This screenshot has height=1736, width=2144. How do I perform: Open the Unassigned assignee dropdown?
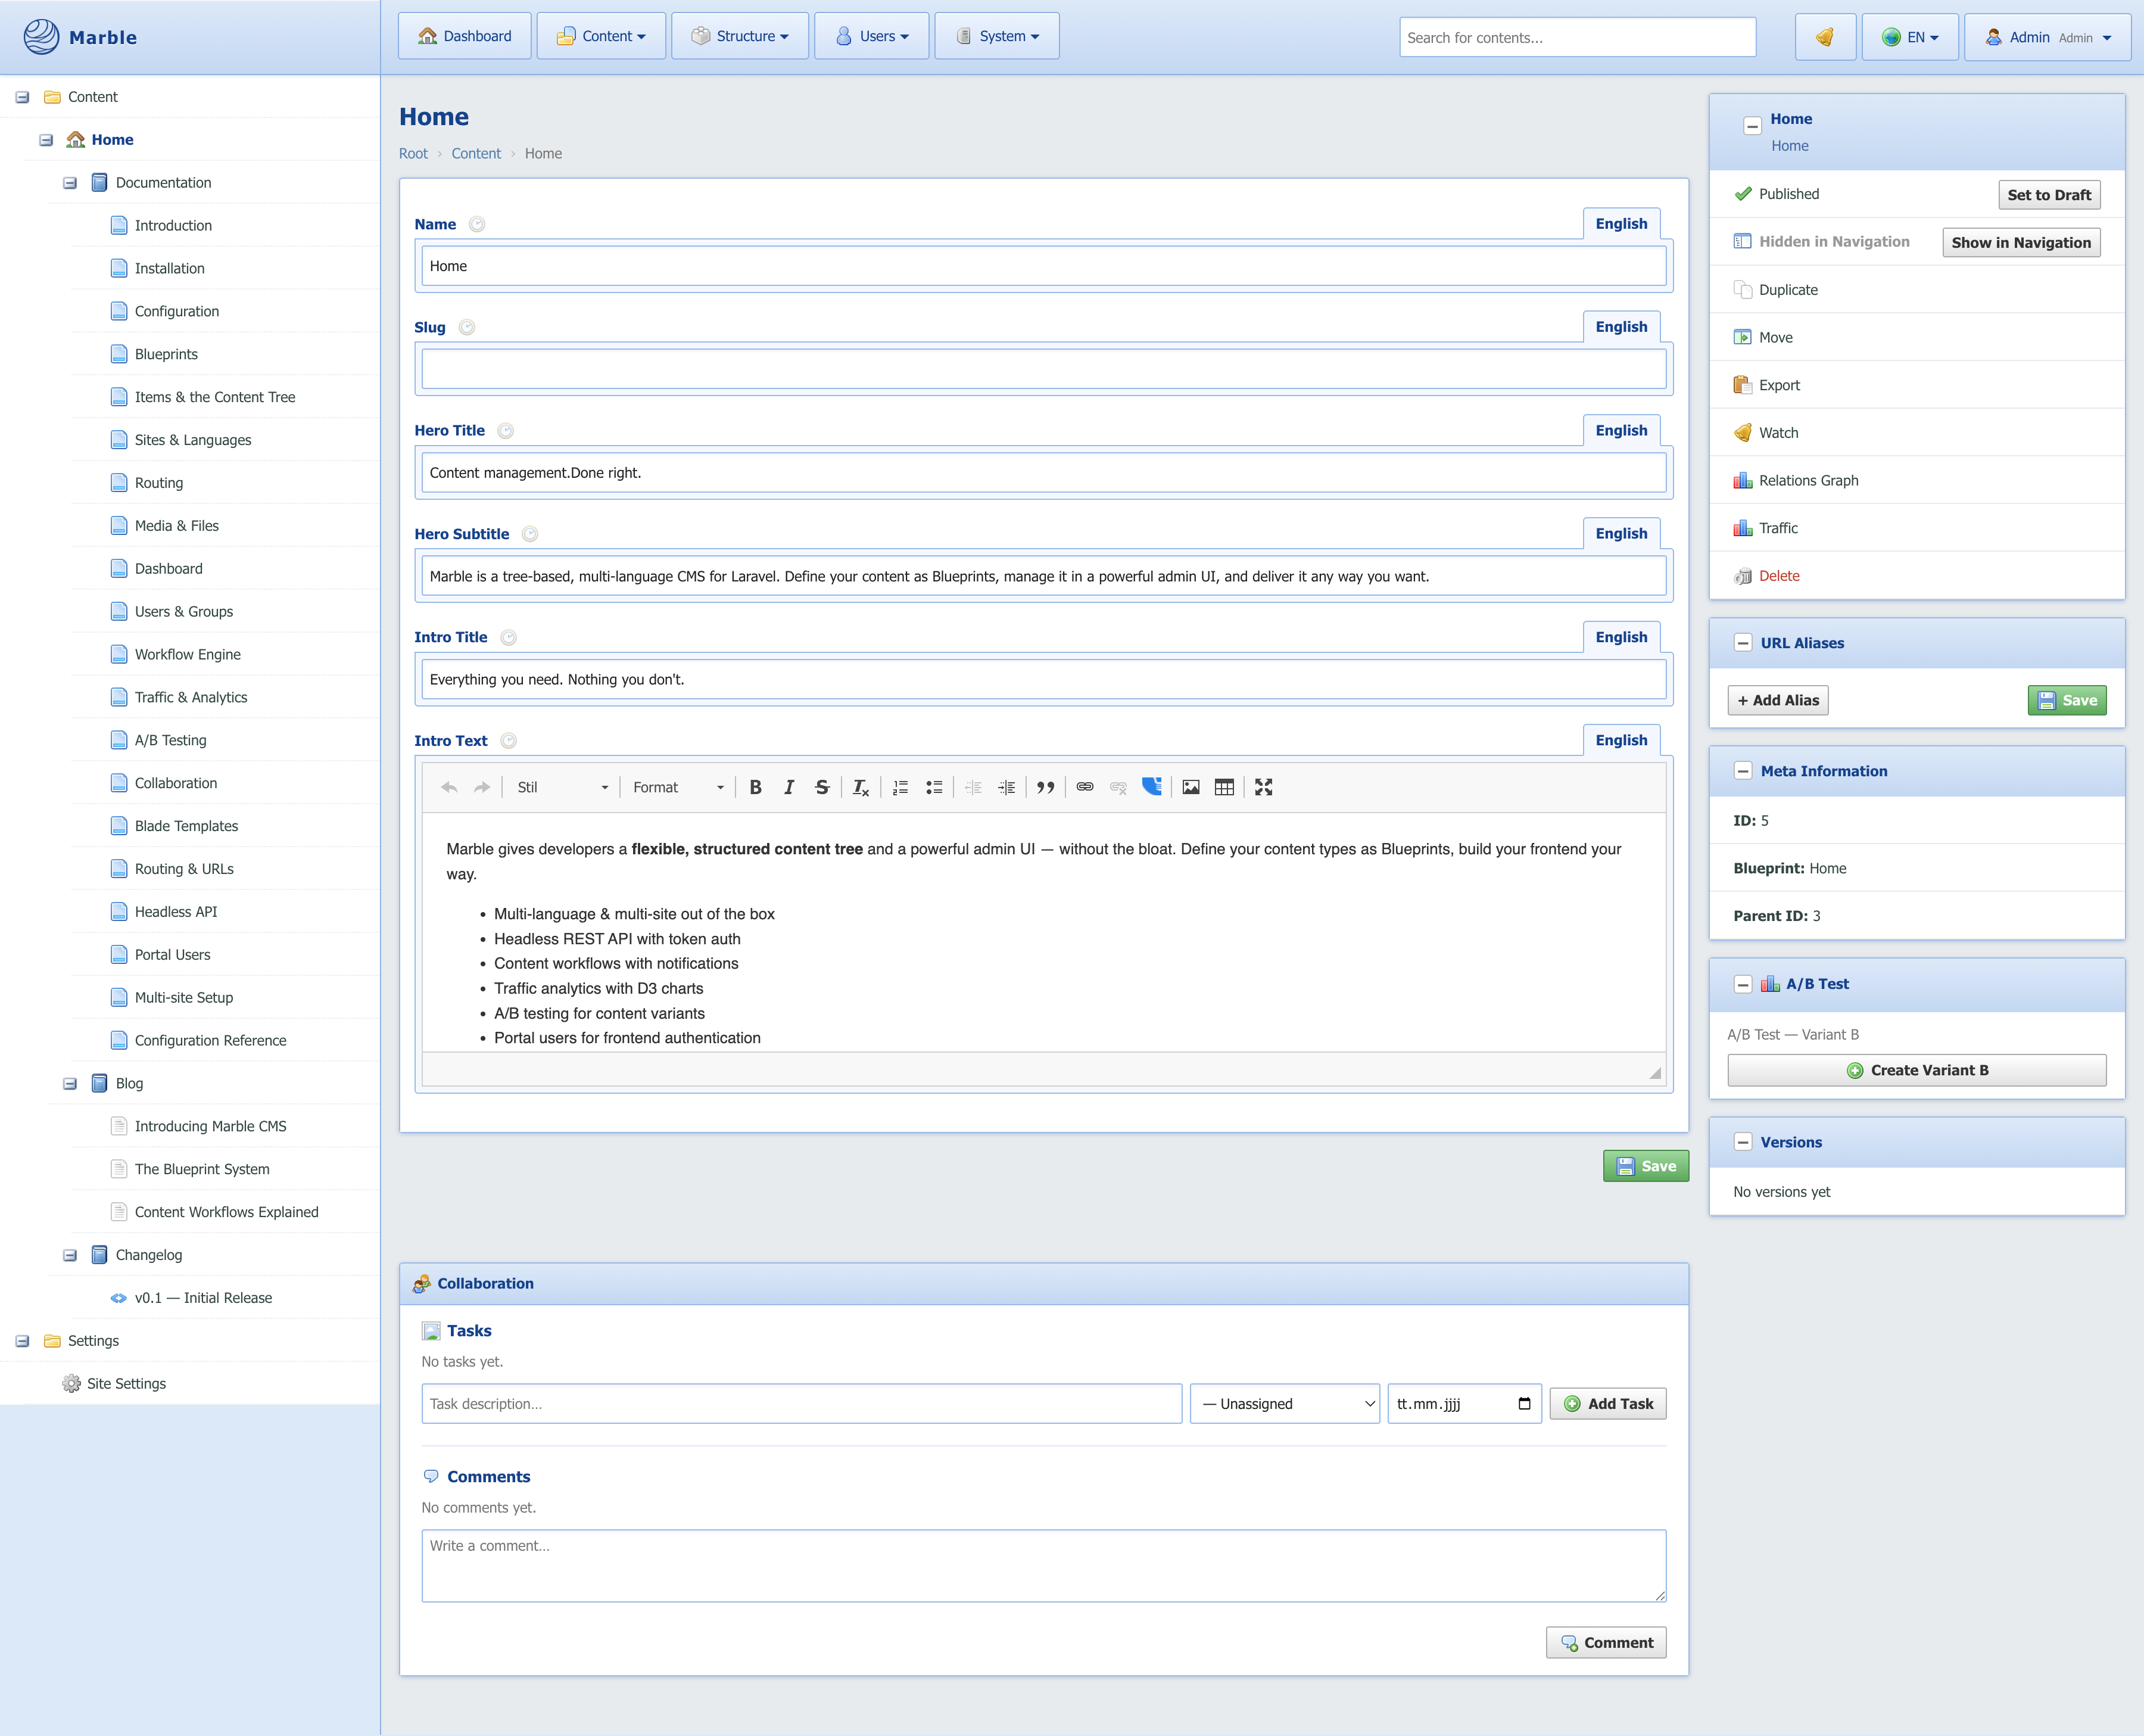1285,1404
